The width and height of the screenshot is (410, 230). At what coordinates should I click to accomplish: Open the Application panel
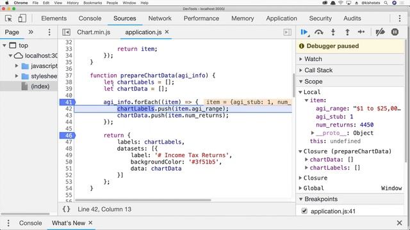[281, 19]
